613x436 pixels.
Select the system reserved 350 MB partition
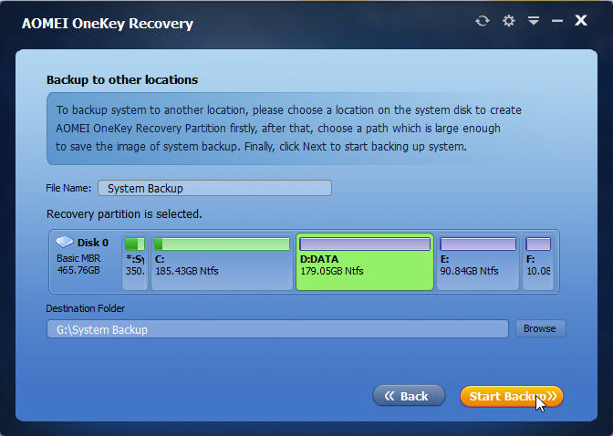(135, 262)
